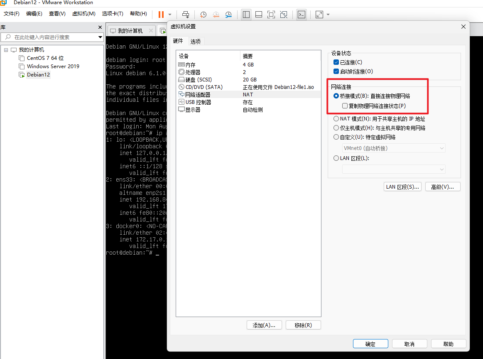Open the library search dropdown arrow
This screenshot has width=483, height=359.
pyautogui.click(x=100, y=37)
